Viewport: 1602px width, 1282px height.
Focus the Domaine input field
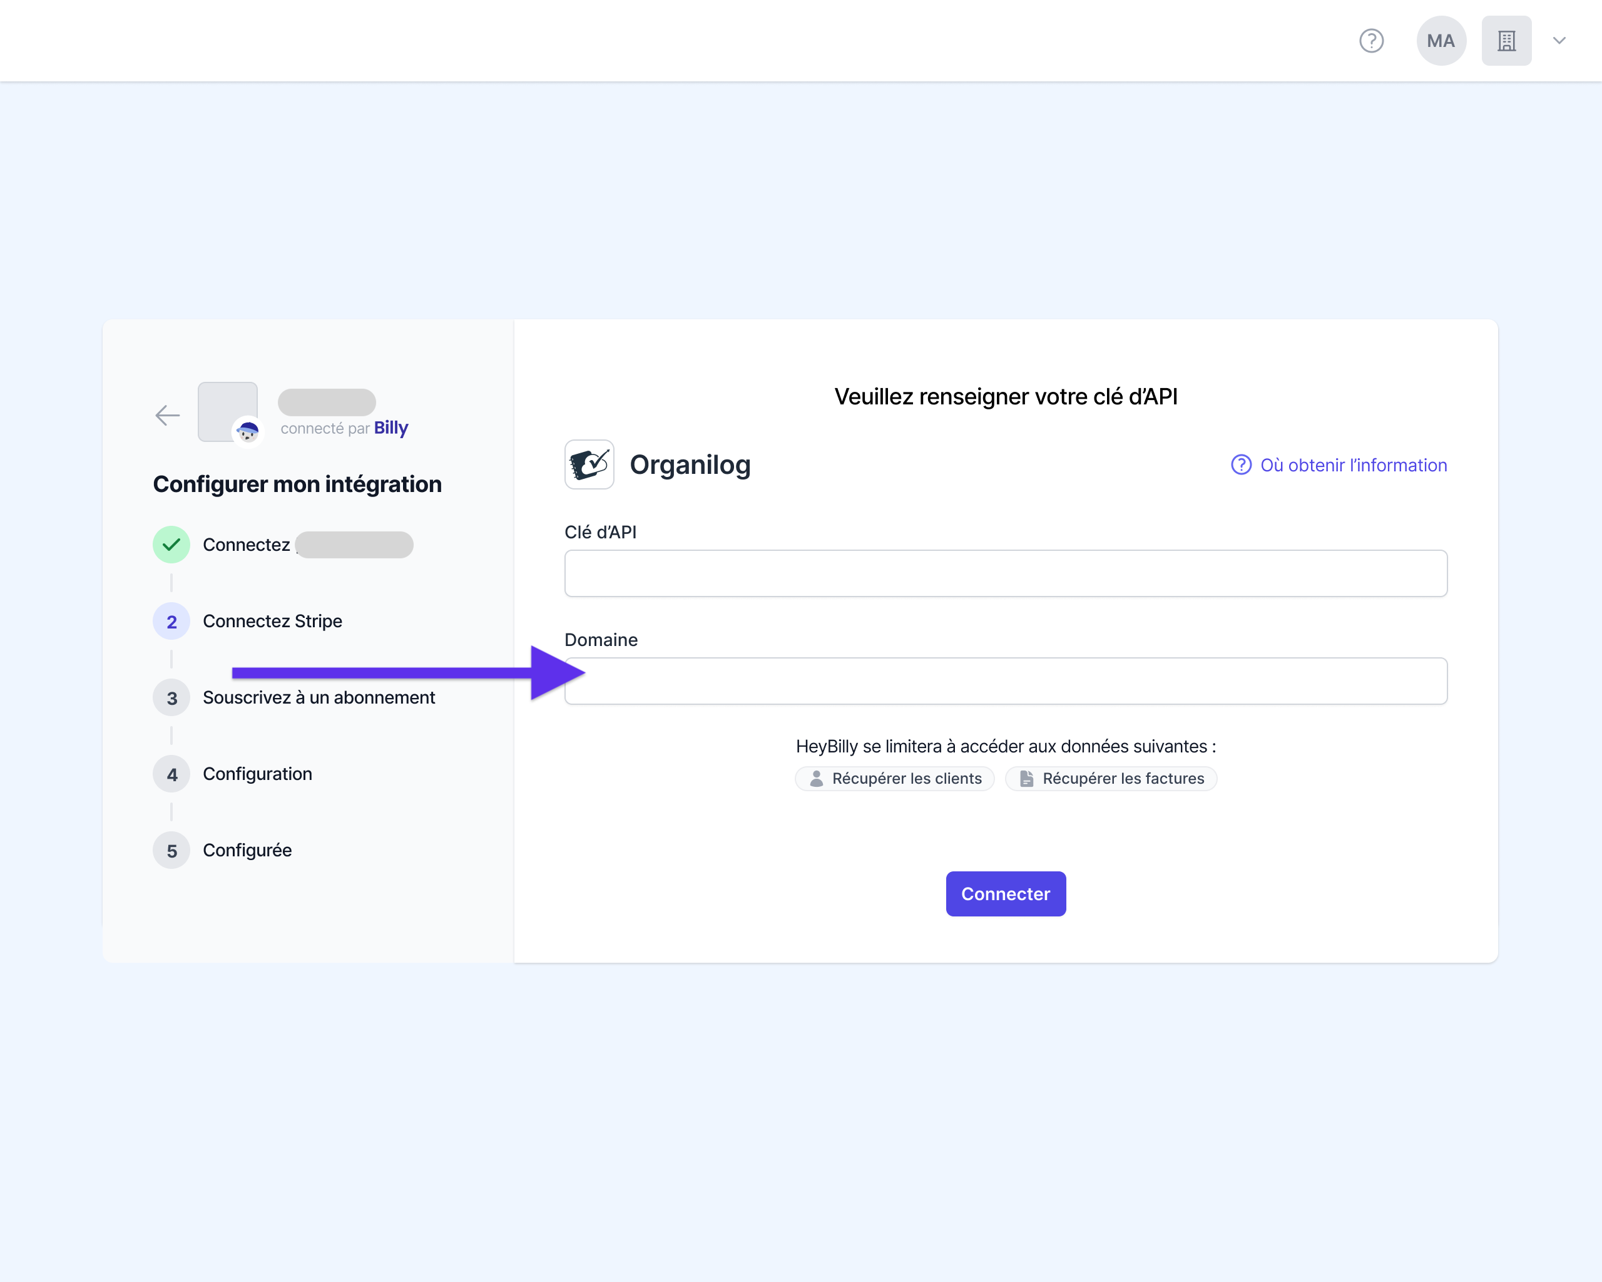(1006, 681)
